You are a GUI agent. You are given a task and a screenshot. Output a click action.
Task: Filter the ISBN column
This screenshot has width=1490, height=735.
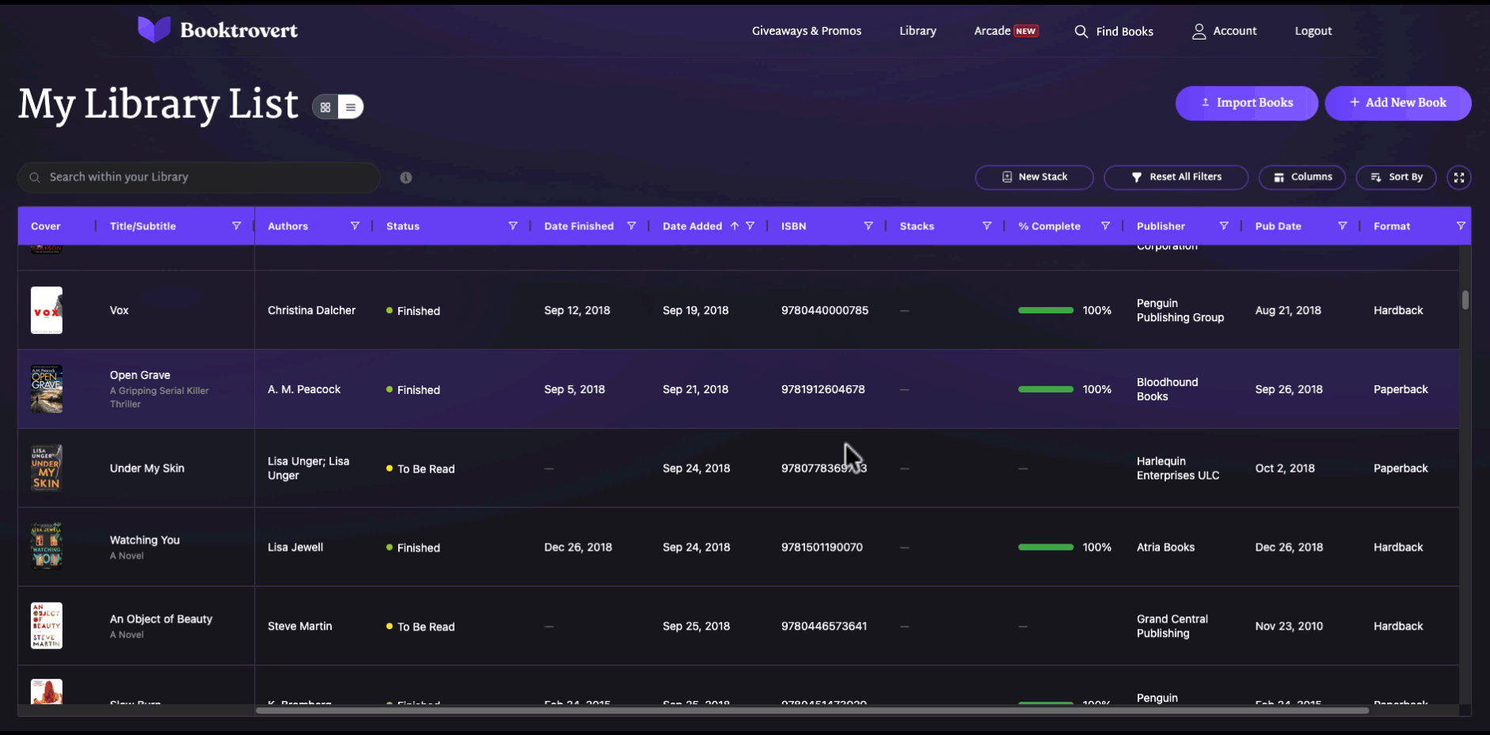(868, 226)
